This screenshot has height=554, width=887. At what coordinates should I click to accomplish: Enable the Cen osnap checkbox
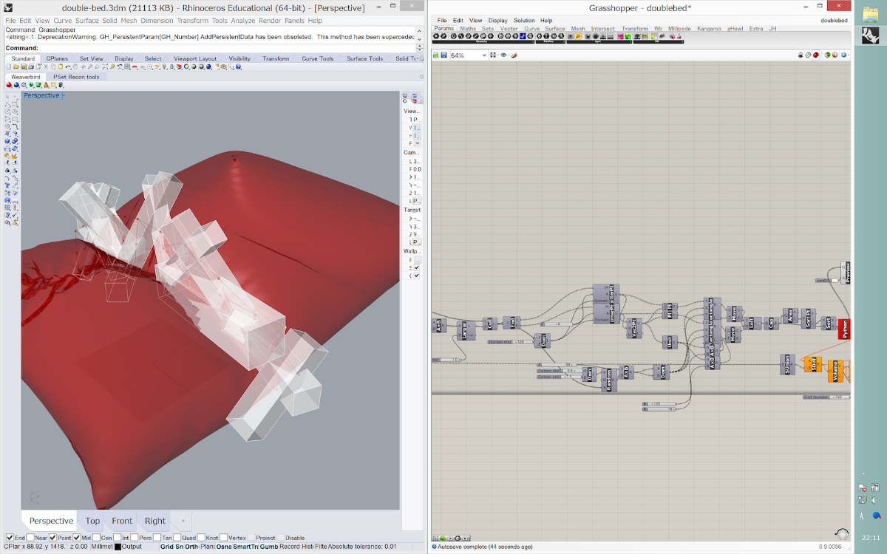pos(96,538)
